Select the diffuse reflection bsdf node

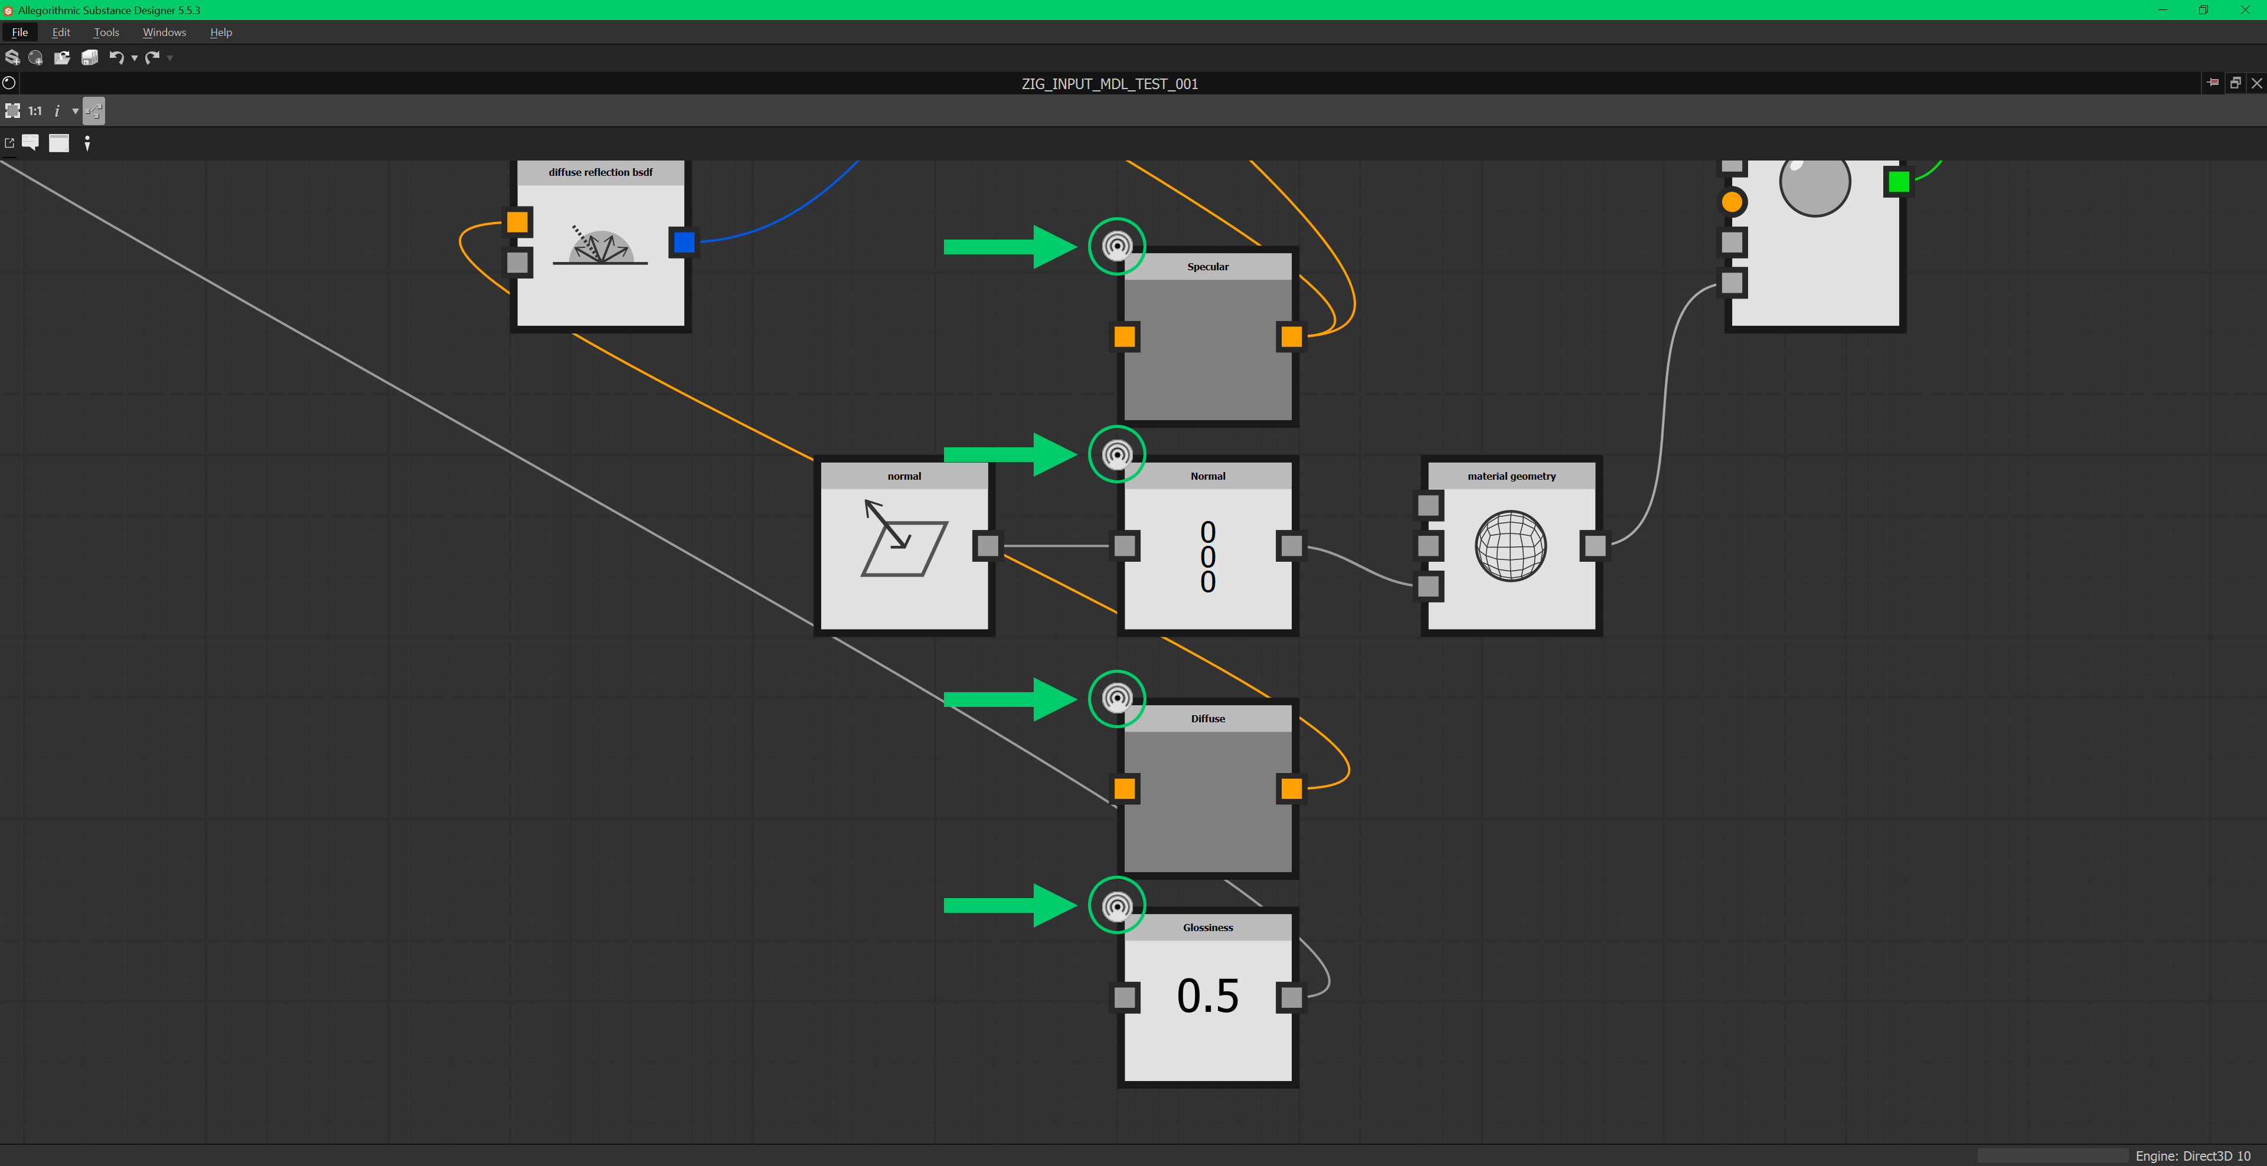(x=601, y=245)
